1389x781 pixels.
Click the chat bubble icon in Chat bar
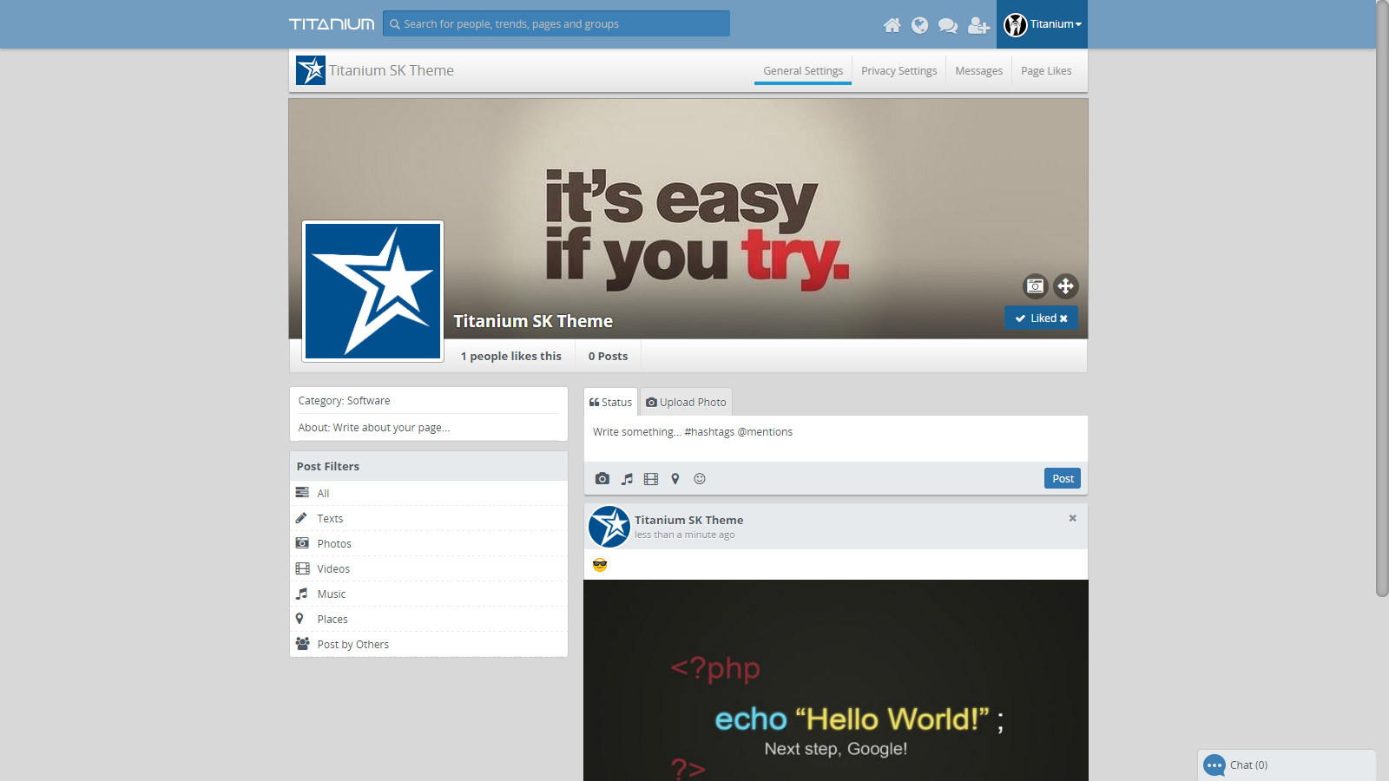click(1215, 765)
